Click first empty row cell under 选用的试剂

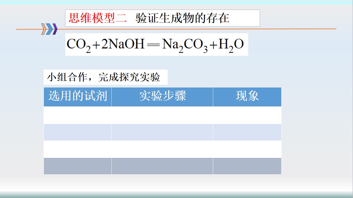(77, 115)
